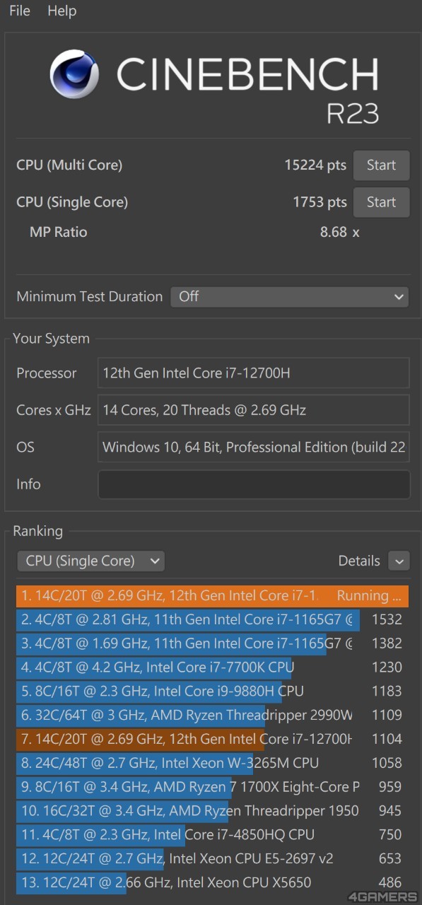Select the i7-1165G7 2.81 GHz ranking entry

point(212,620)
